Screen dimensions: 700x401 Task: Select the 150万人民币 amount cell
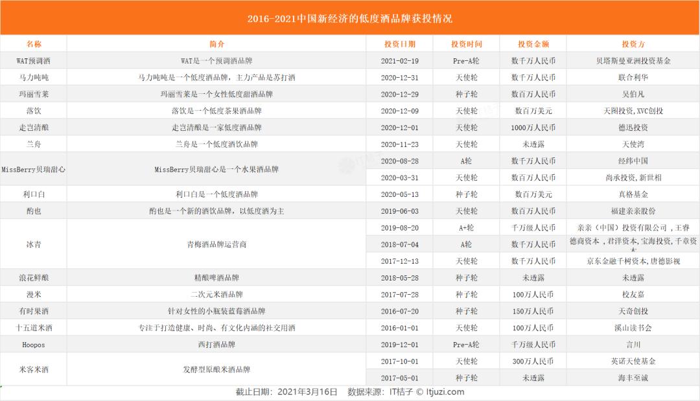[x=533, y=311]
